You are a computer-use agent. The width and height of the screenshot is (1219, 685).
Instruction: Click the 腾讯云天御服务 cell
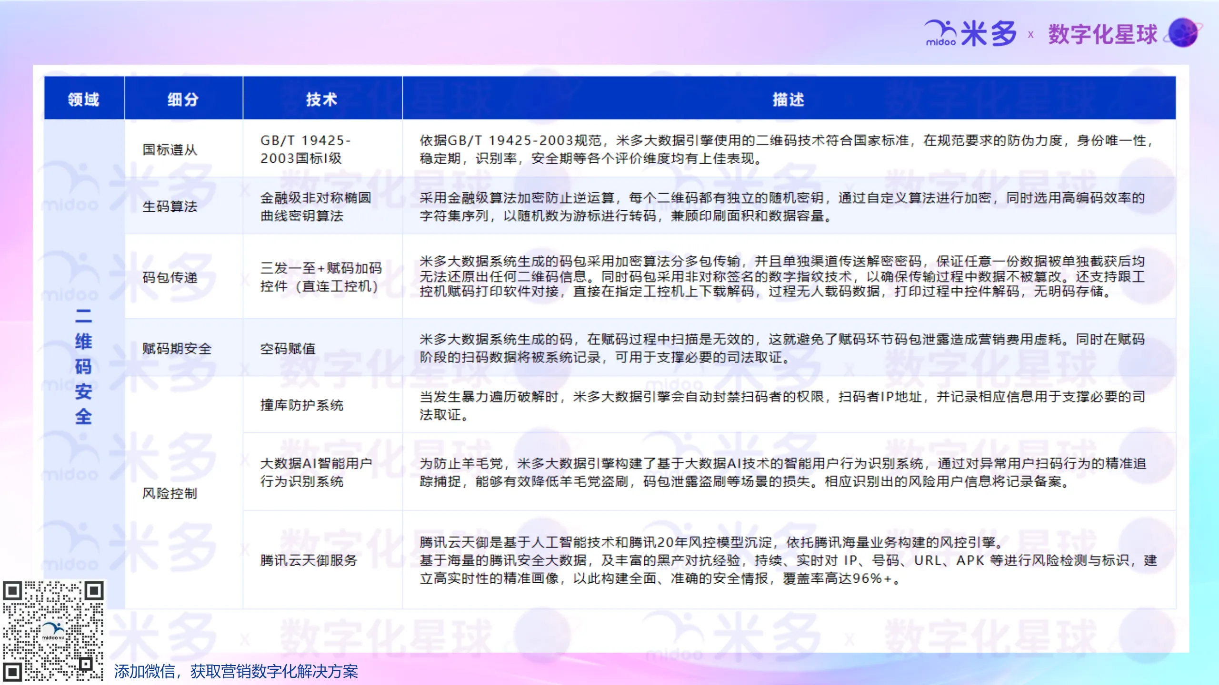click(x=322, y=560)
